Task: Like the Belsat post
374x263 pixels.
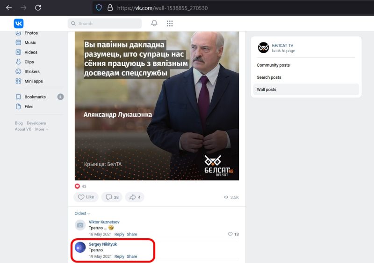Action: tap(86, 197)
